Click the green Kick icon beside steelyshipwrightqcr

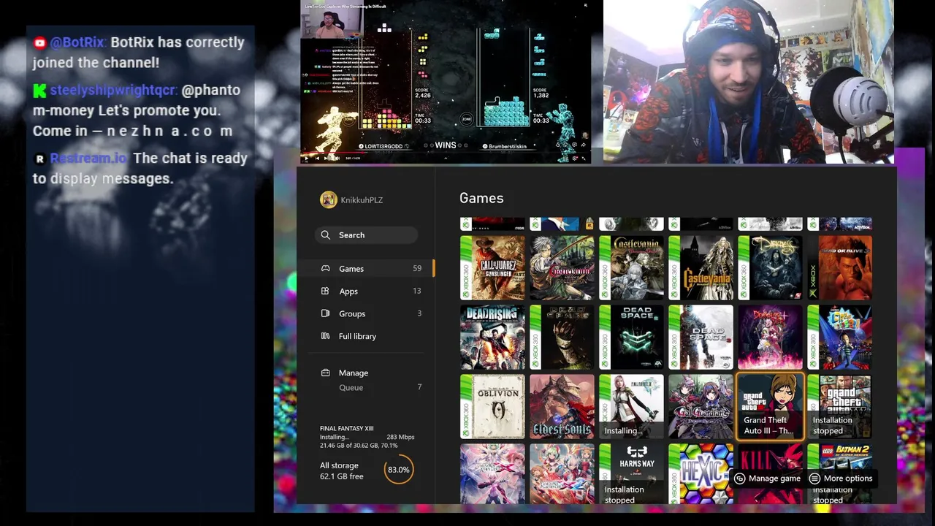[39, 91]
